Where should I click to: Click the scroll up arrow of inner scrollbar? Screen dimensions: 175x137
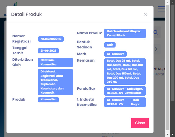pyautogui.click(x=167, y=2)
